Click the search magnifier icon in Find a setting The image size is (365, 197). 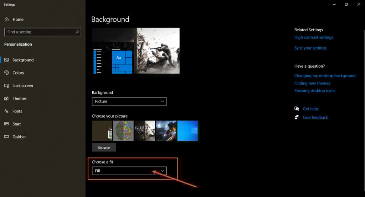click(x=77, y=32)
